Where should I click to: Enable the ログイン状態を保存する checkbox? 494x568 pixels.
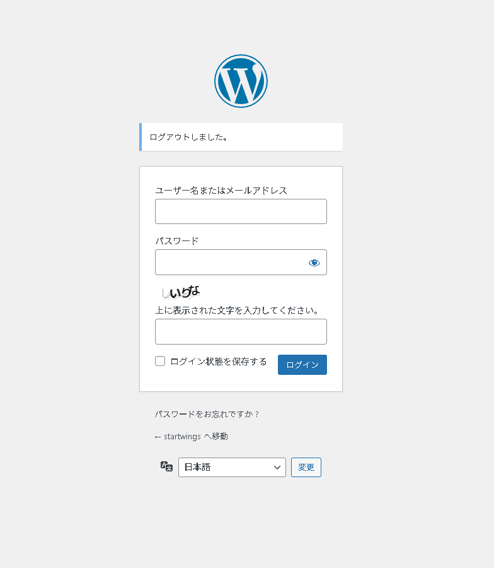click(x=160, y=361)
